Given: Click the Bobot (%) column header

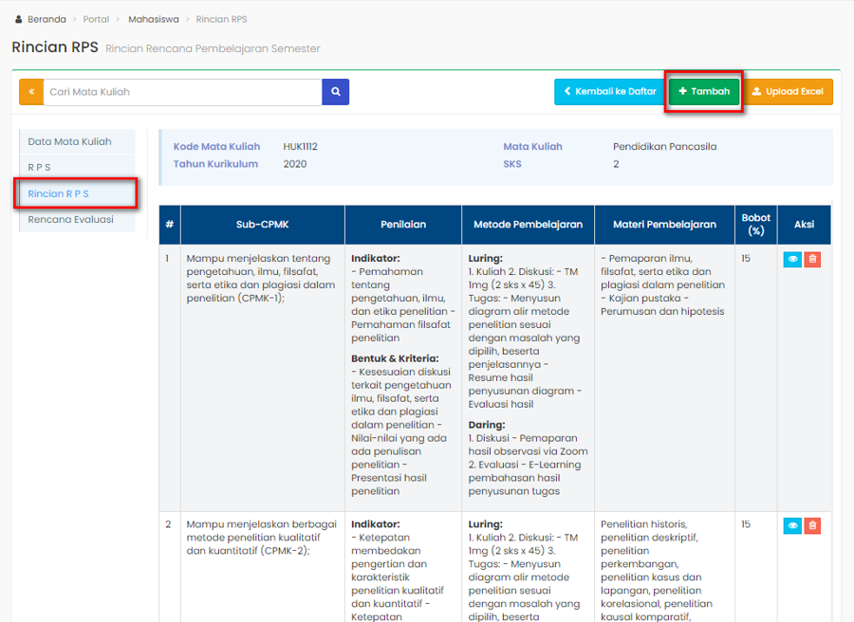Looking at the screenshot, I should point(756,225).
